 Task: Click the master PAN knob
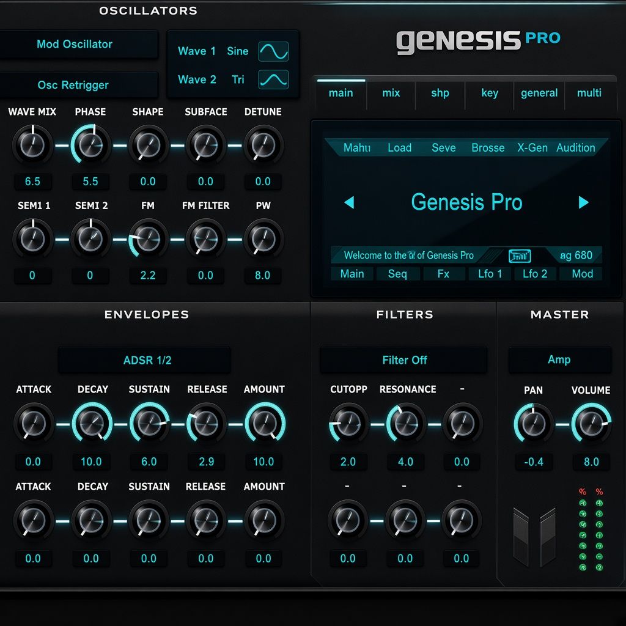533,423
